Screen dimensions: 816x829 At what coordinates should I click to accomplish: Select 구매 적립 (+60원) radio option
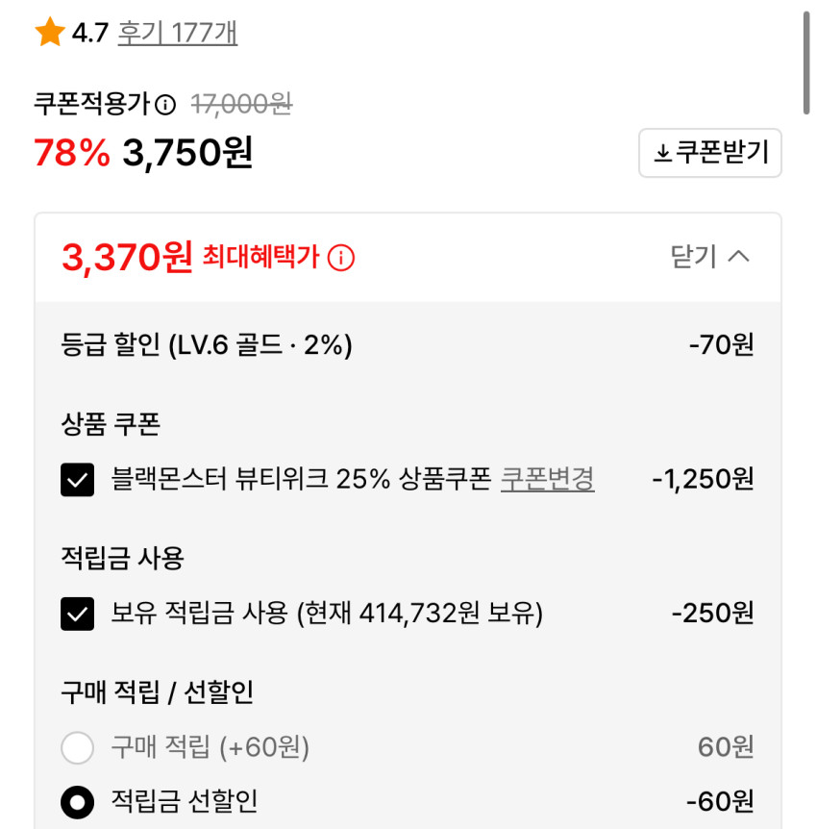(x=77, y=747)
